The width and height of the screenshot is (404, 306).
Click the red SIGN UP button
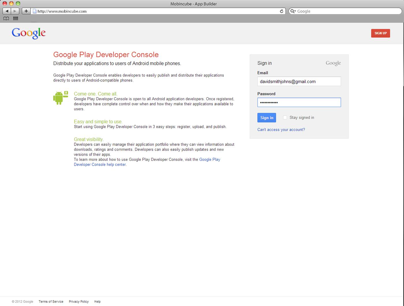[x=380, y=33]
